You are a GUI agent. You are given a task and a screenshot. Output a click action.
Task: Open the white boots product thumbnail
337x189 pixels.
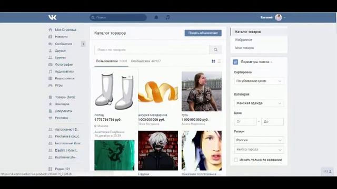[x=114, y=91]
